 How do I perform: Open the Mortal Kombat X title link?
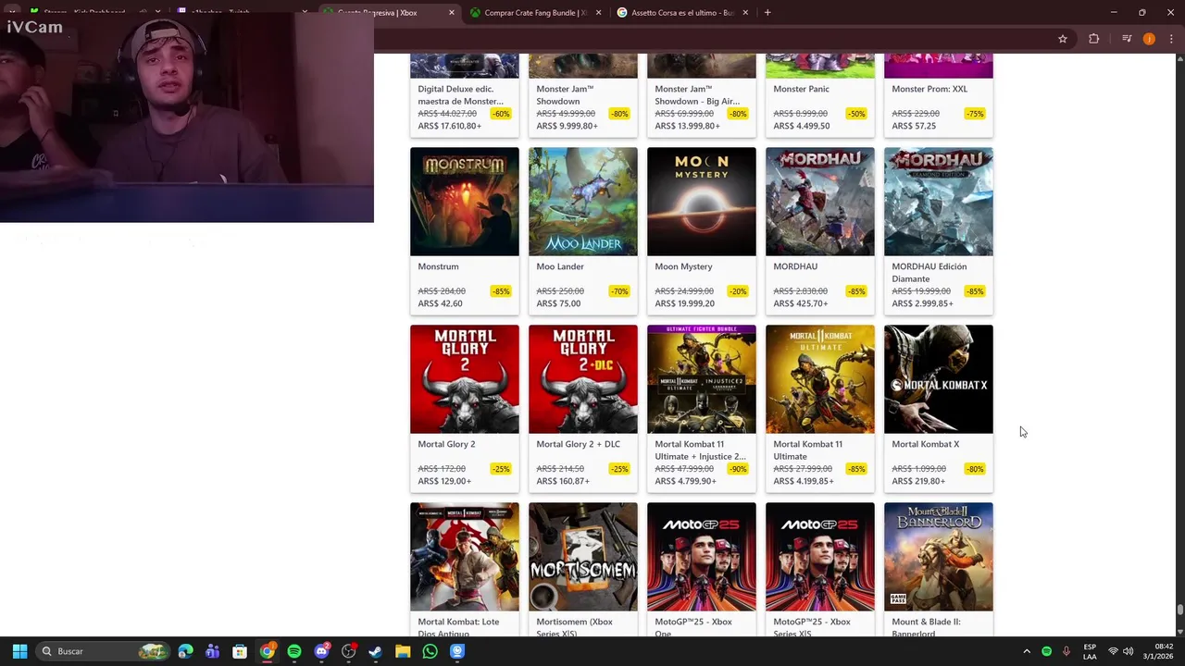click(926, 444)
